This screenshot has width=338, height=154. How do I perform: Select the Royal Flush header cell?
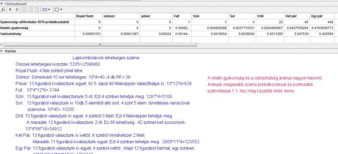tap(88, 16)
